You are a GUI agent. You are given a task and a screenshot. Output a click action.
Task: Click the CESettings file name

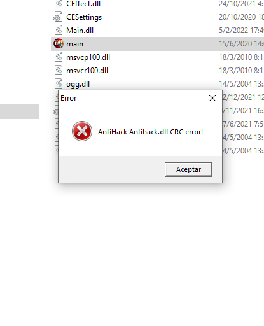[x=84, y=17]
